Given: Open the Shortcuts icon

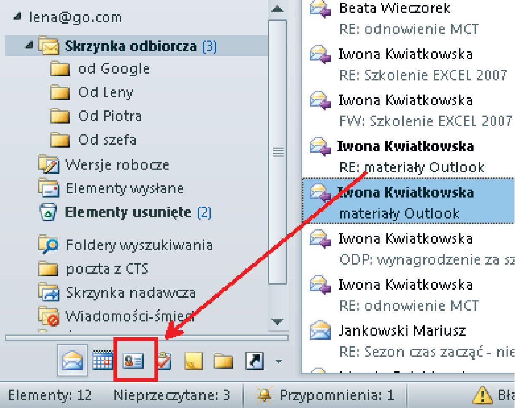Looking at the screenshot, I should 254,361.
